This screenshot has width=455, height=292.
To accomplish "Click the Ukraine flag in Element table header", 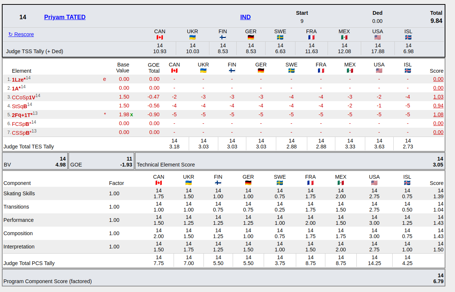I will pos(203,71).
